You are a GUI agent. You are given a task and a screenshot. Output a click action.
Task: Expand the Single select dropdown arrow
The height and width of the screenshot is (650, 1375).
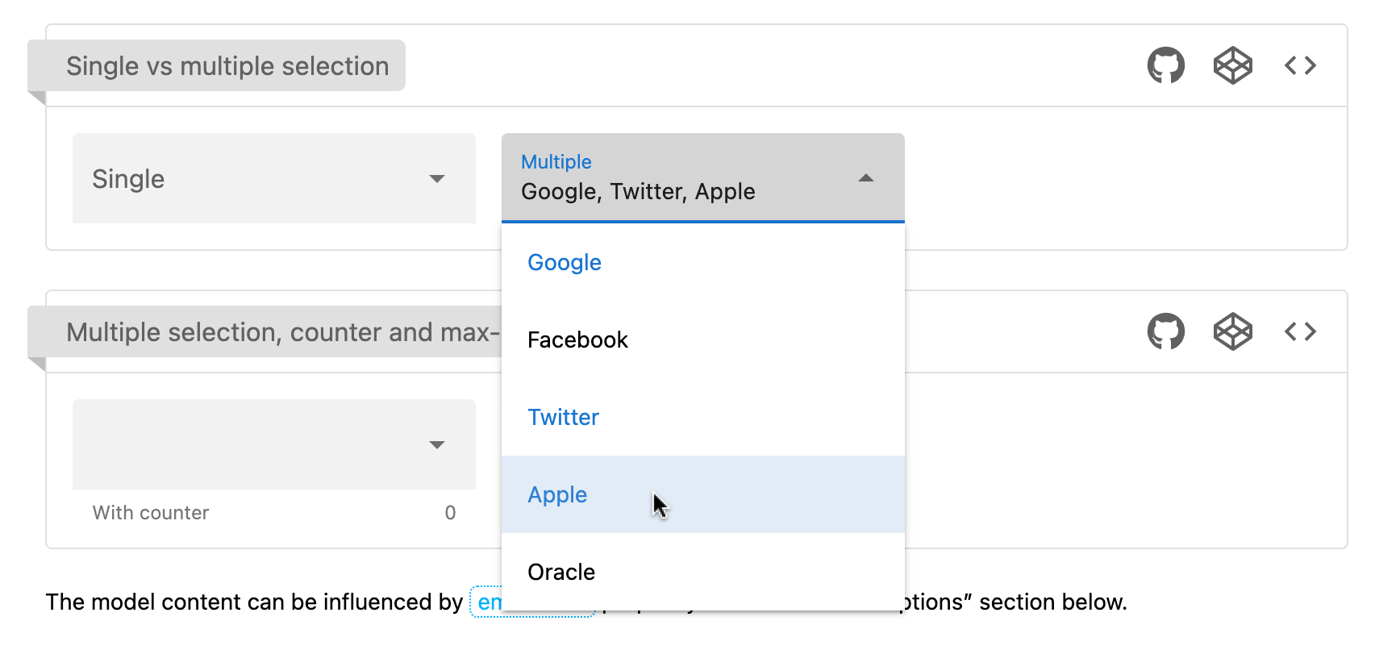point(437,179)
